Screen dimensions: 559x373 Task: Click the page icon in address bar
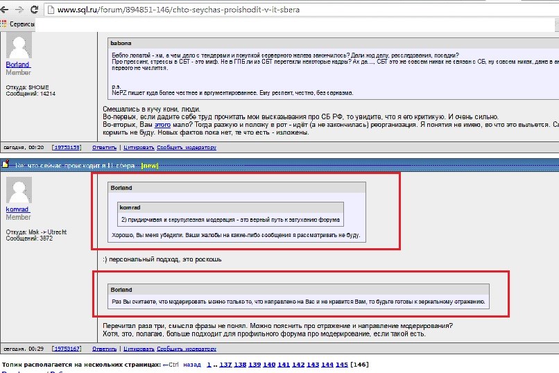pos(51,10)
